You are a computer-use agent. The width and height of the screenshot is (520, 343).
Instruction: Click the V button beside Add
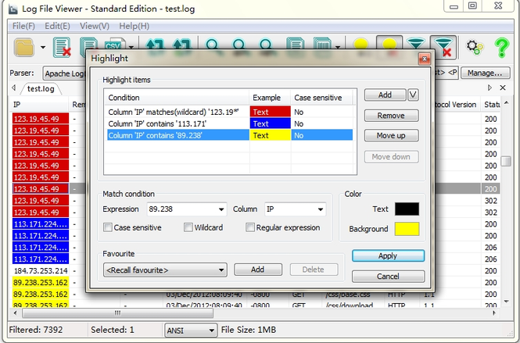click(413, 95)
